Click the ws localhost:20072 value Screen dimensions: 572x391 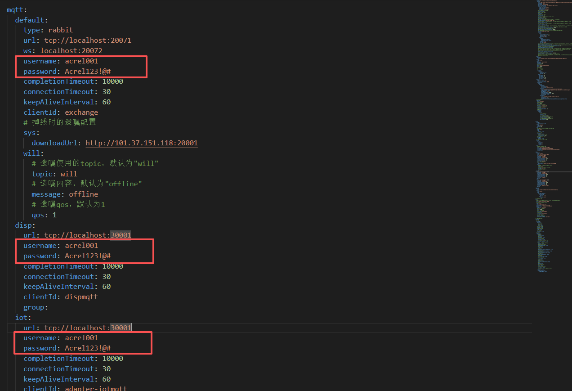[71, 51]
